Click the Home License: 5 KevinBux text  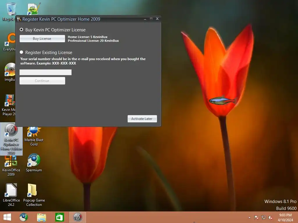[88, 37]
